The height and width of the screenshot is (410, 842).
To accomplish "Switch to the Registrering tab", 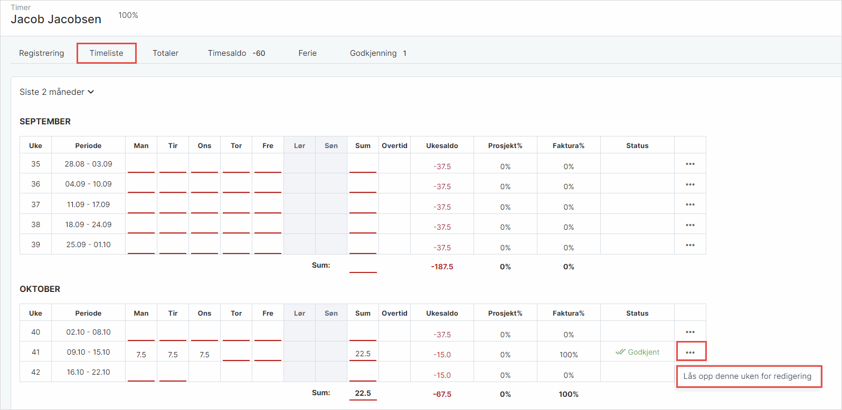I will [x=41, y=53].
